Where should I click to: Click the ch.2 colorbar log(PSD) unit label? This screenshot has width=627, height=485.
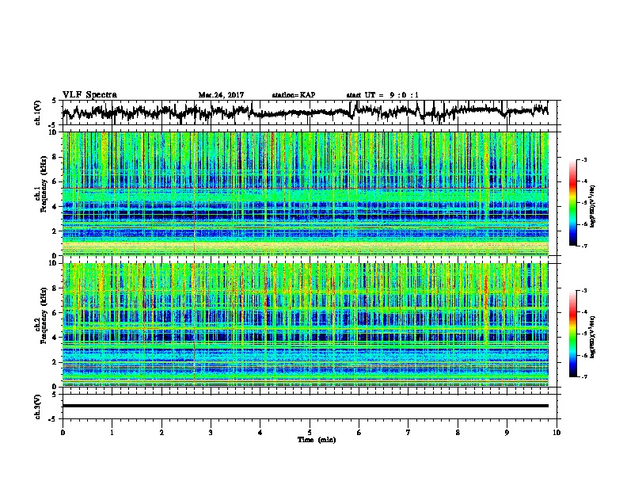coord(593,337)
